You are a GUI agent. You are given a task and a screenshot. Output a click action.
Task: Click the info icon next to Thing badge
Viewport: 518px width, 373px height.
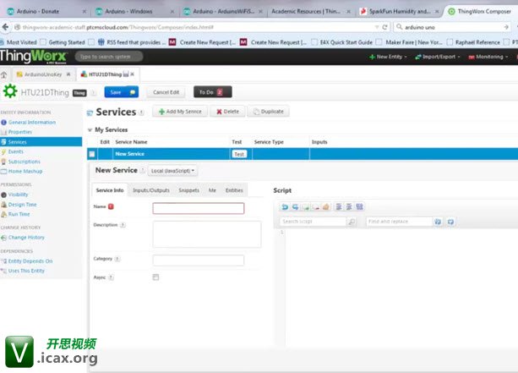coord(94,93)
